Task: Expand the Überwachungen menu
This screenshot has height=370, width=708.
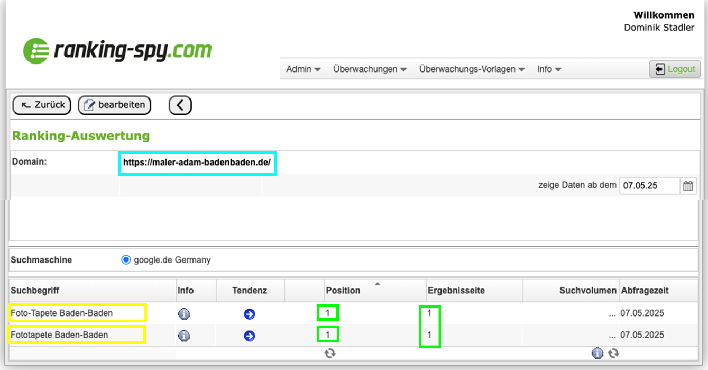Action: [x=370, y=69]
